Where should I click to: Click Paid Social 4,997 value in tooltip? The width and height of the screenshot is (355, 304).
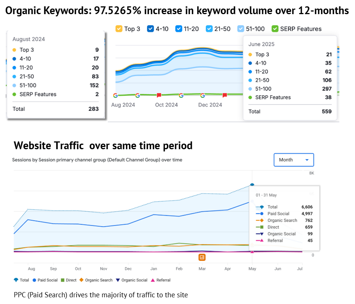pyautogui.click(x=307, y=214)
